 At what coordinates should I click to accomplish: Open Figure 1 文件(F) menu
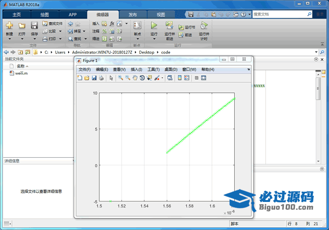pos(85,69)
